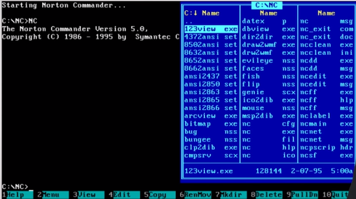The width and height of the screenshot is (356, 199).
Task: Click the C:\NC panel title
Action: tap(267, 5)
